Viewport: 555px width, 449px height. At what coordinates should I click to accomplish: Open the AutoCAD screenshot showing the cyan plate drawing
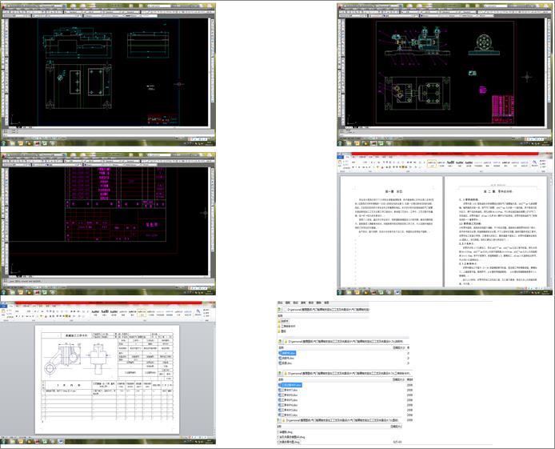pos(108,74)
